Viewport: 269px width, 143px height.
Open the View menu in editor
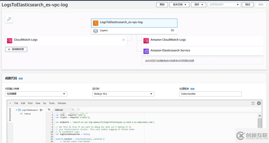[38, 103]
